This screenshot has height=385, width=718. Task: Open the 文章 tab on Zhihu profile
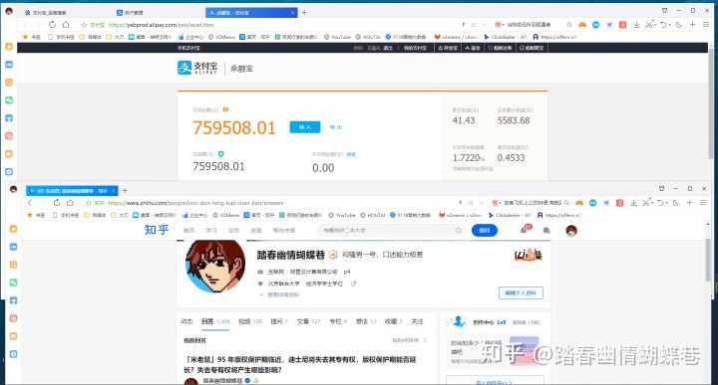pyautogui.click(x=308, y=321)
